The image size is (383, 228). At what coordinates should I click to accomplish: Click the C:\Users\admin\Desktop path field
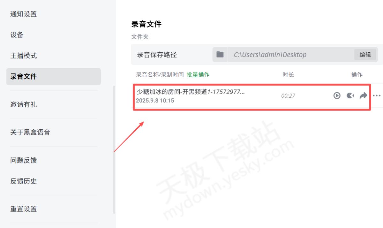(x=290, y=55)
